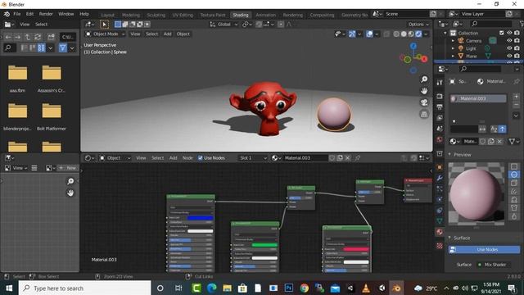Switch to the Modeling workspace tab
524x295 pixels.
pos(131,15)
